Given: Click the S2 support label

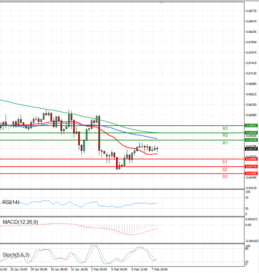Looking at the screenshot, I should pos(224,170).
